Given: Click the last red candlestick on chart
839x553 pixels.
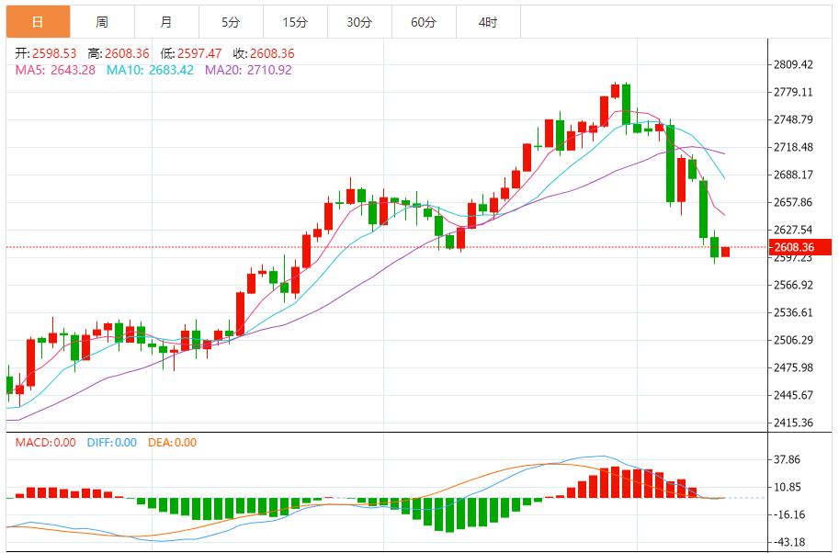Looking at the screenshot, I should (x=725, y=252).
